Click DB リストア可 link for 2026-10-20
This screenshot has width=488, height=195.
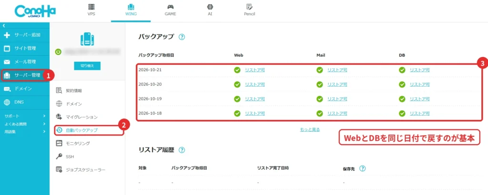point(419,85)
